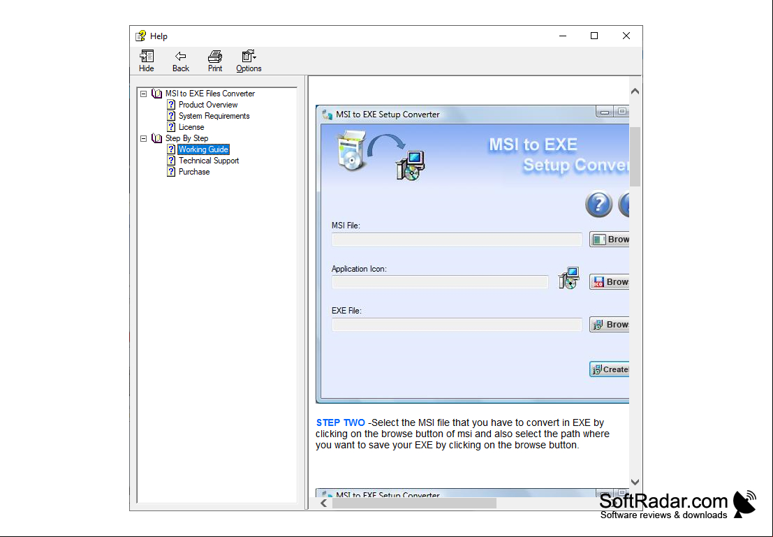Viewport: 773px width, 537px height.
Task: Click the scroll down arrow of content pane
Action: tap(635, 483)
